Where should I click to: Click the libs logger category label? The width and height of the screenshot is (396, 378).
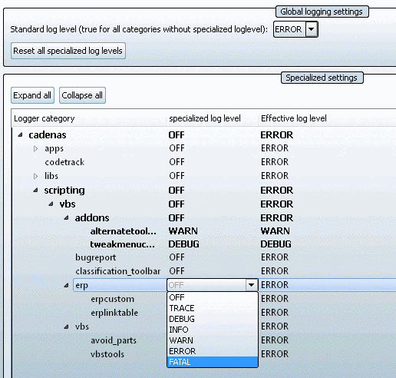51,176
